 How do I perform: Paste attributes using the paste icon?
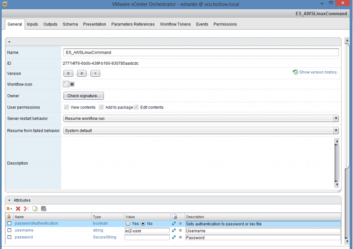coord(43,208)
